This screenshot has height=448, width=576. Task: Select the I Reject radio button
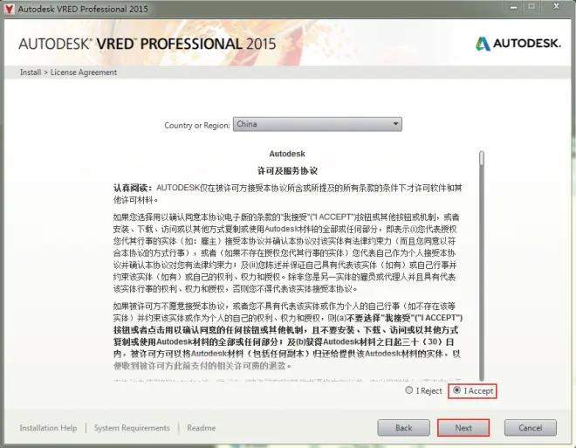[408, 390]
